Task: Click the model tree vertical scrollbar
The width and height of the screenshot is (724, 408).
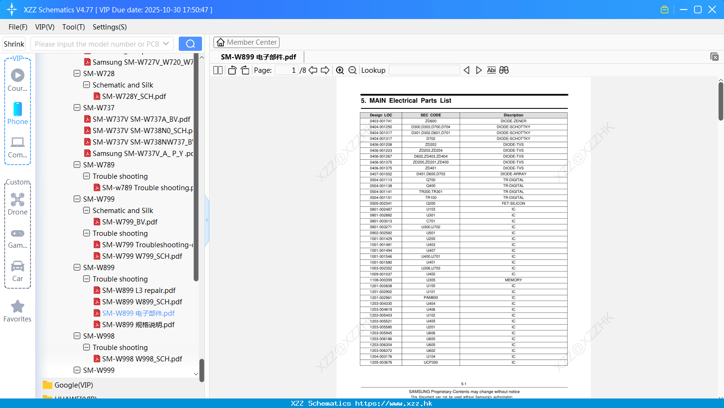Action: [x=196, y=166]
